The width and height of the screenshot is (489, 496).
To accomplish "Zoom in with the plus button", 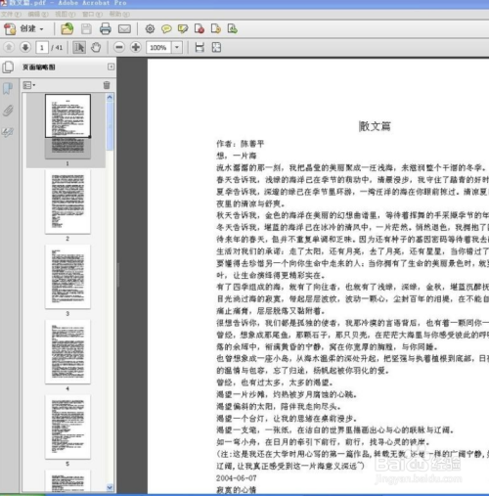I will [x=136, y=47].
